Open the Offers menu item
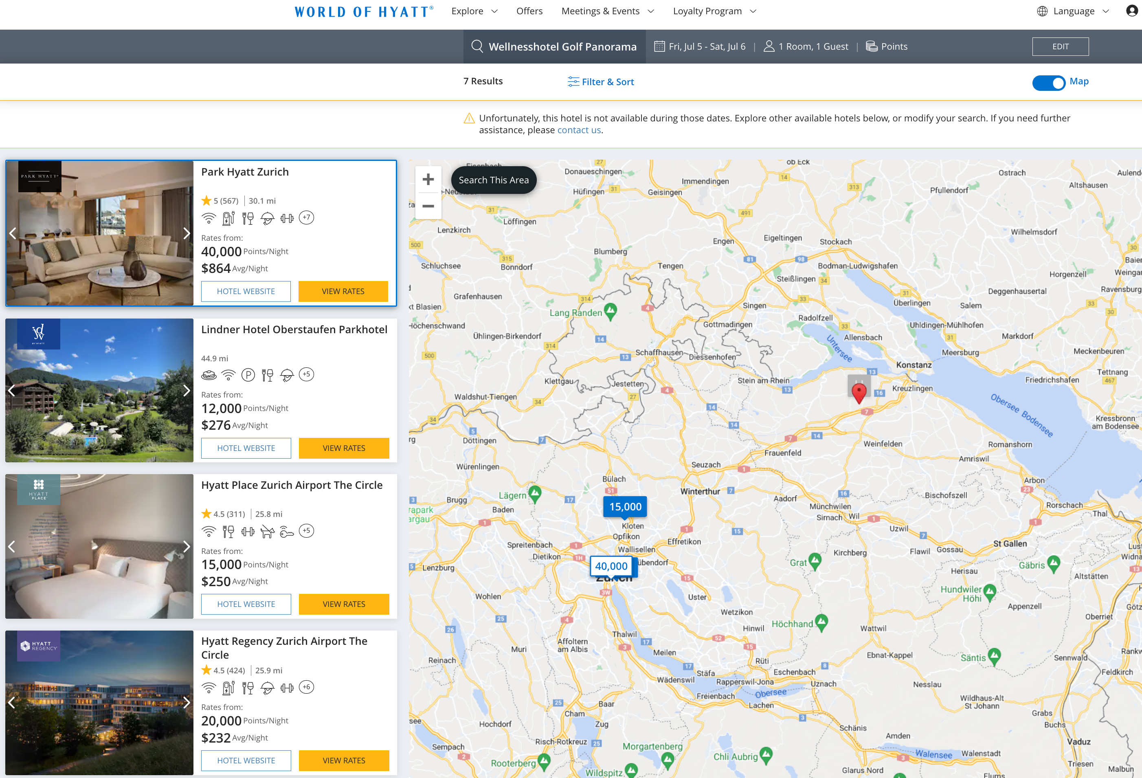 529,11
